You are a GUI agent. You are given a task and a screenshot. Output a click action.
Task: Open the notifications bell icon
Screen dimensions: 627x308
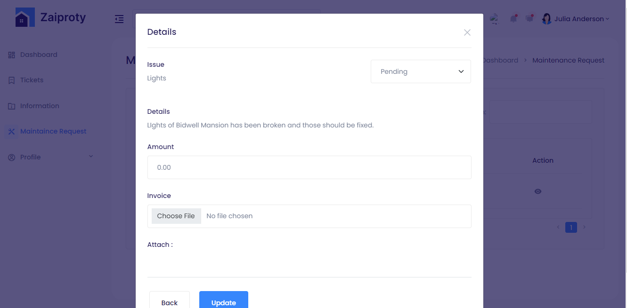coord(513,19)
